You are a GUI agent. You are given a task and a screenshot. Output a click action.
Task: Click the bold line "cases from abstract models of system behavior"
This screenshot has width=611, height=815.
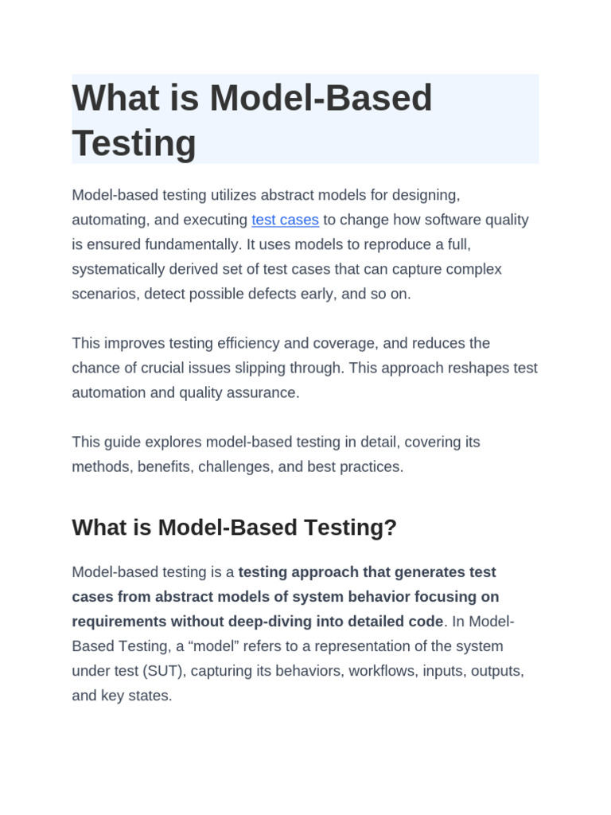[x=285, y=597]
